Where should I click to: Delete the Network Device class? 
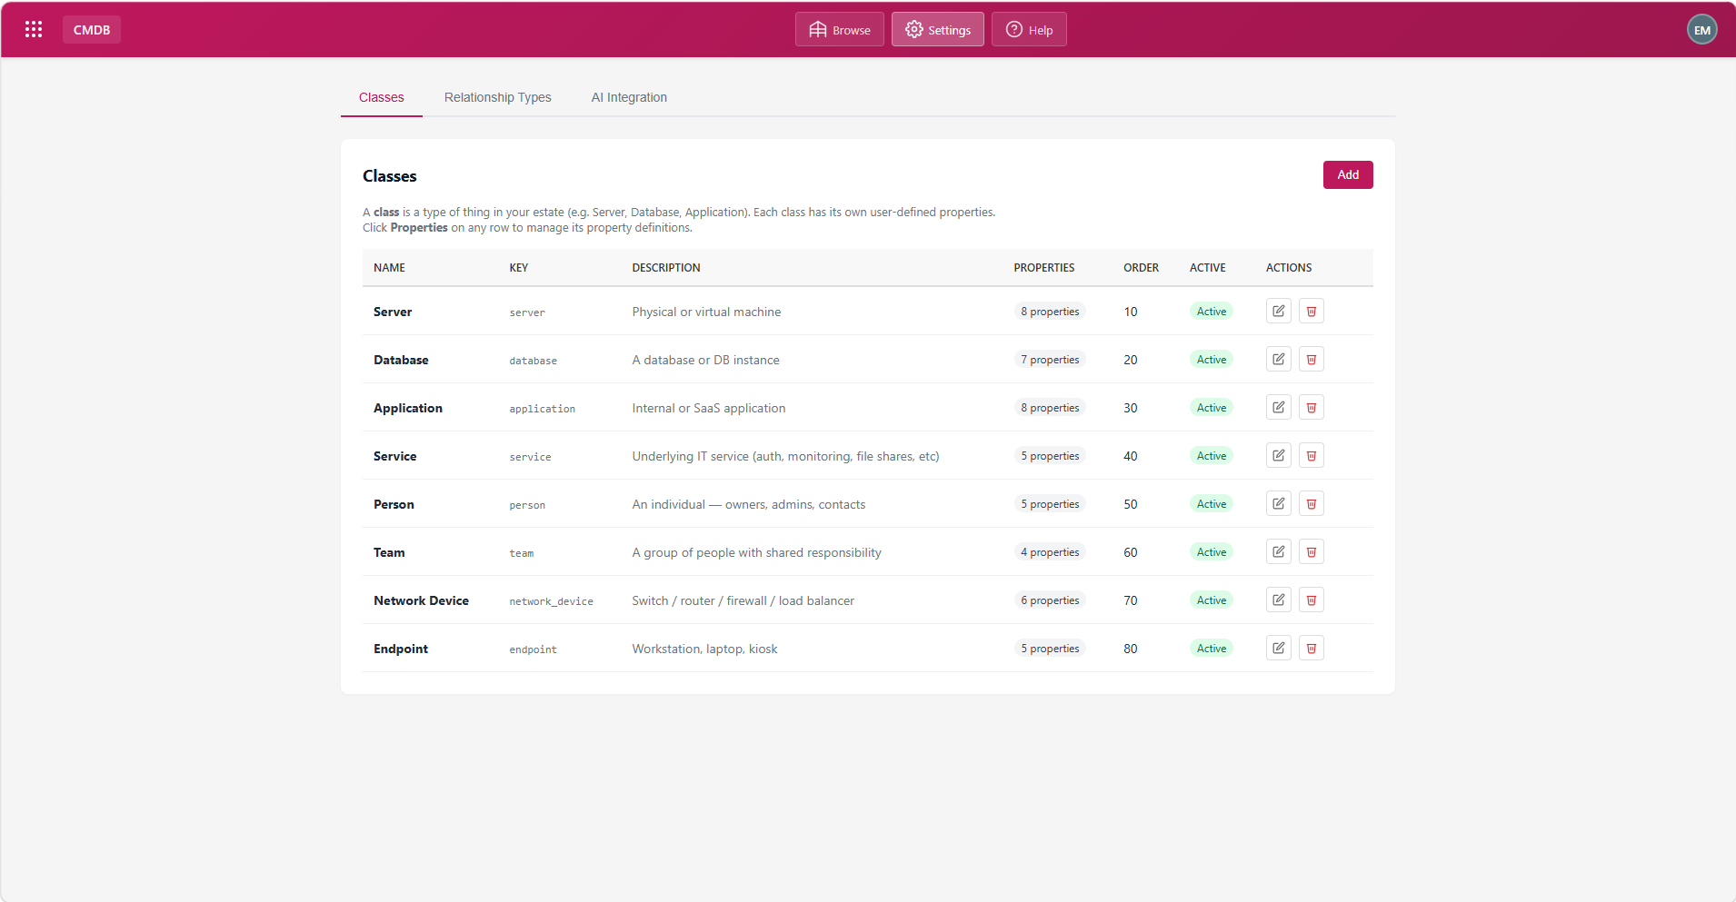(x=1312, y=600)
